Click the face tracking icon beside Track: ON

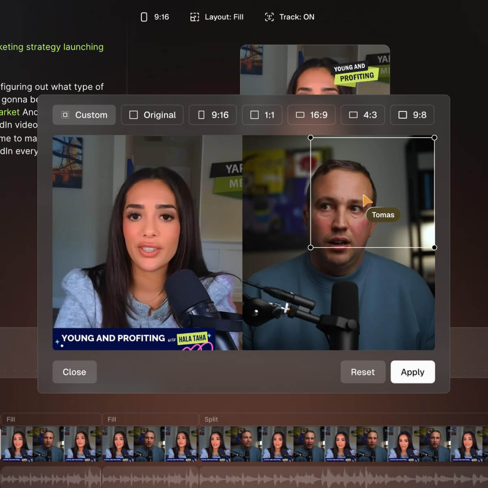click(x=269, y=17)
